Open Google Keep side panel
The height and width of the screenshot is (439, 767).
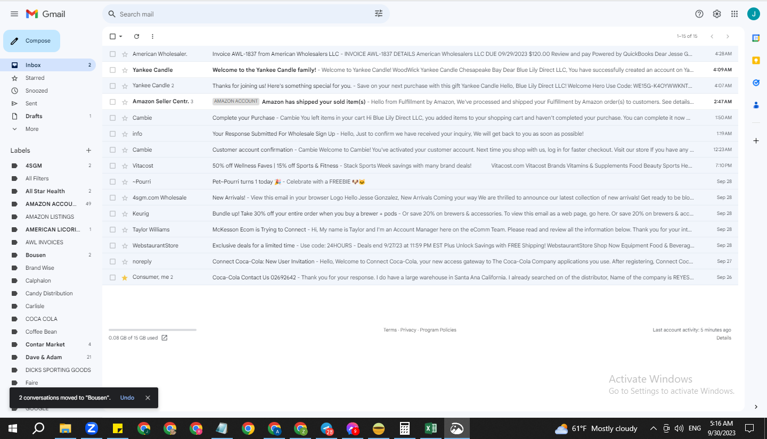(x=756, y=60)
